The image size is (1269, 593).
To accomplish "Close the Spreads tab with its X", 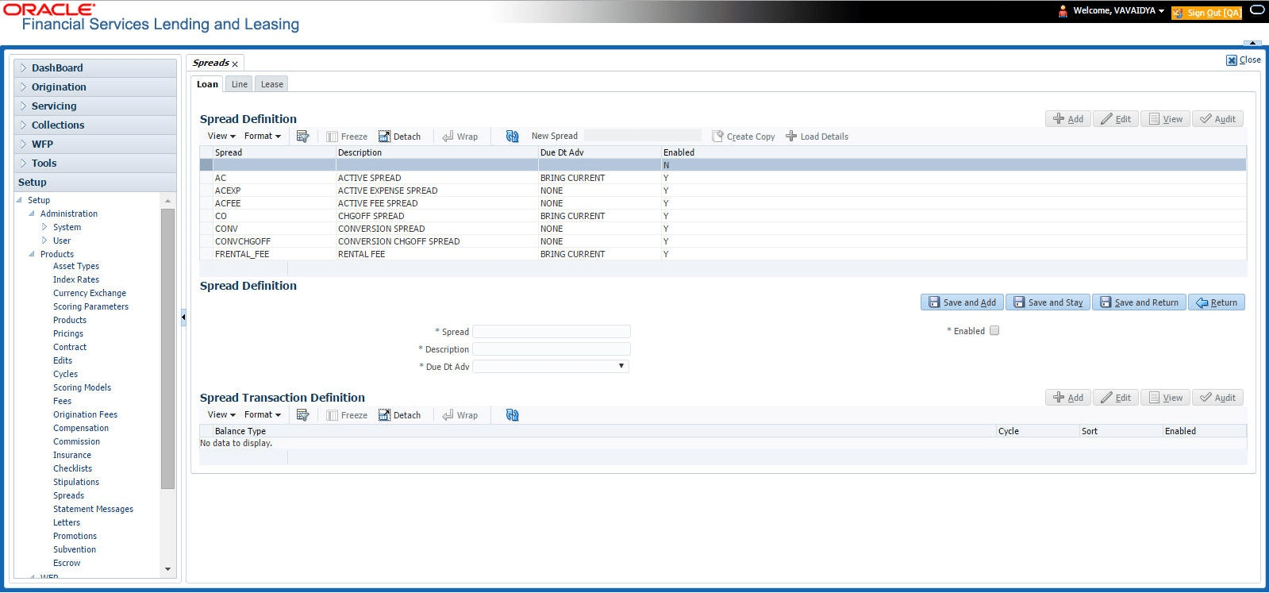I will [x=235, y=64].
